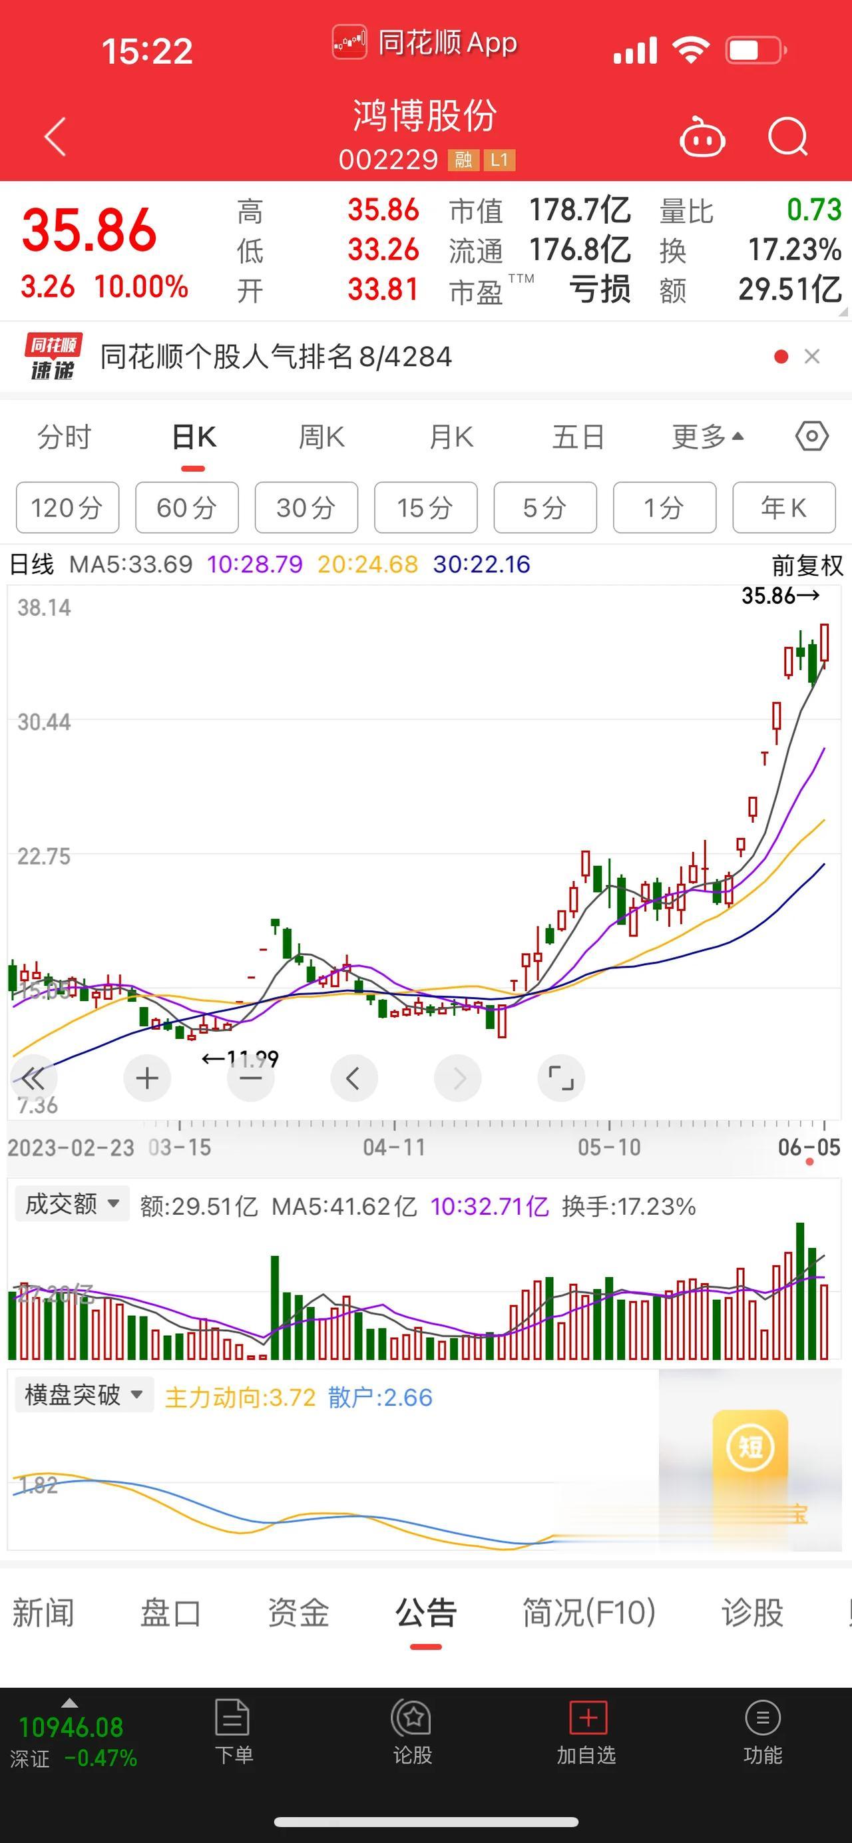Screen dimensions: 852x1843
Task: Open the 诊股 tab
Action: (x=753, y=1613)
